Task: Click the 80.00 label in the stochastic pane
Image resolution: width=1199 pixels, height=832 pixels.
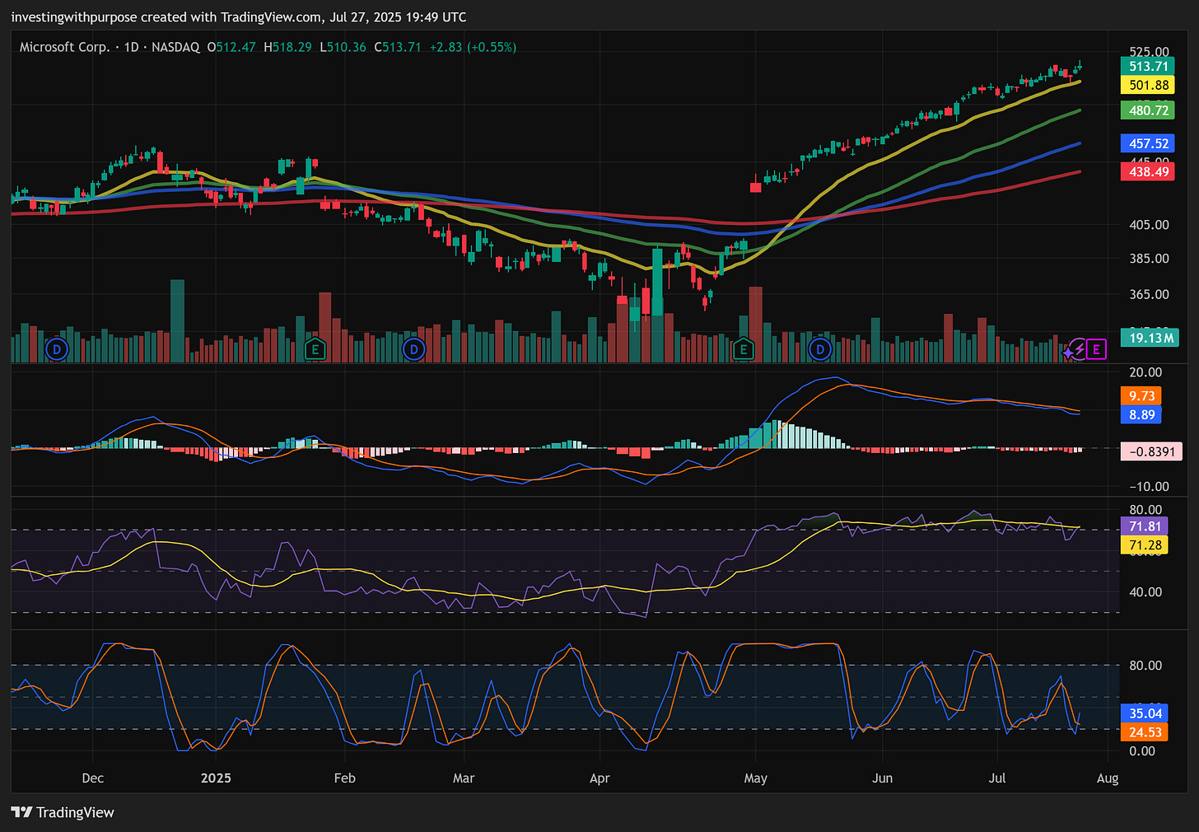Action: (1145, 666)
